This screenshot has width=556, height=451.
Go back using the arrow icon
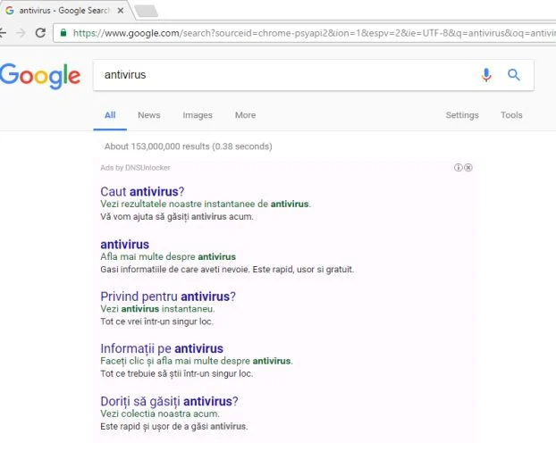3,33
